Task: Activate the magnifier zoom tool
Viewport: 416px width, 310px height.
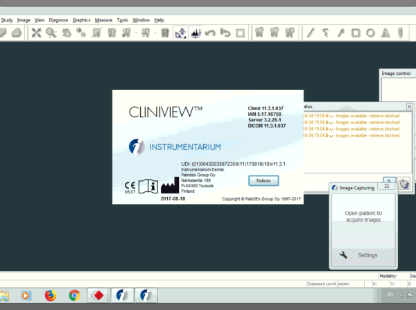Action: (x=52, y=33)
